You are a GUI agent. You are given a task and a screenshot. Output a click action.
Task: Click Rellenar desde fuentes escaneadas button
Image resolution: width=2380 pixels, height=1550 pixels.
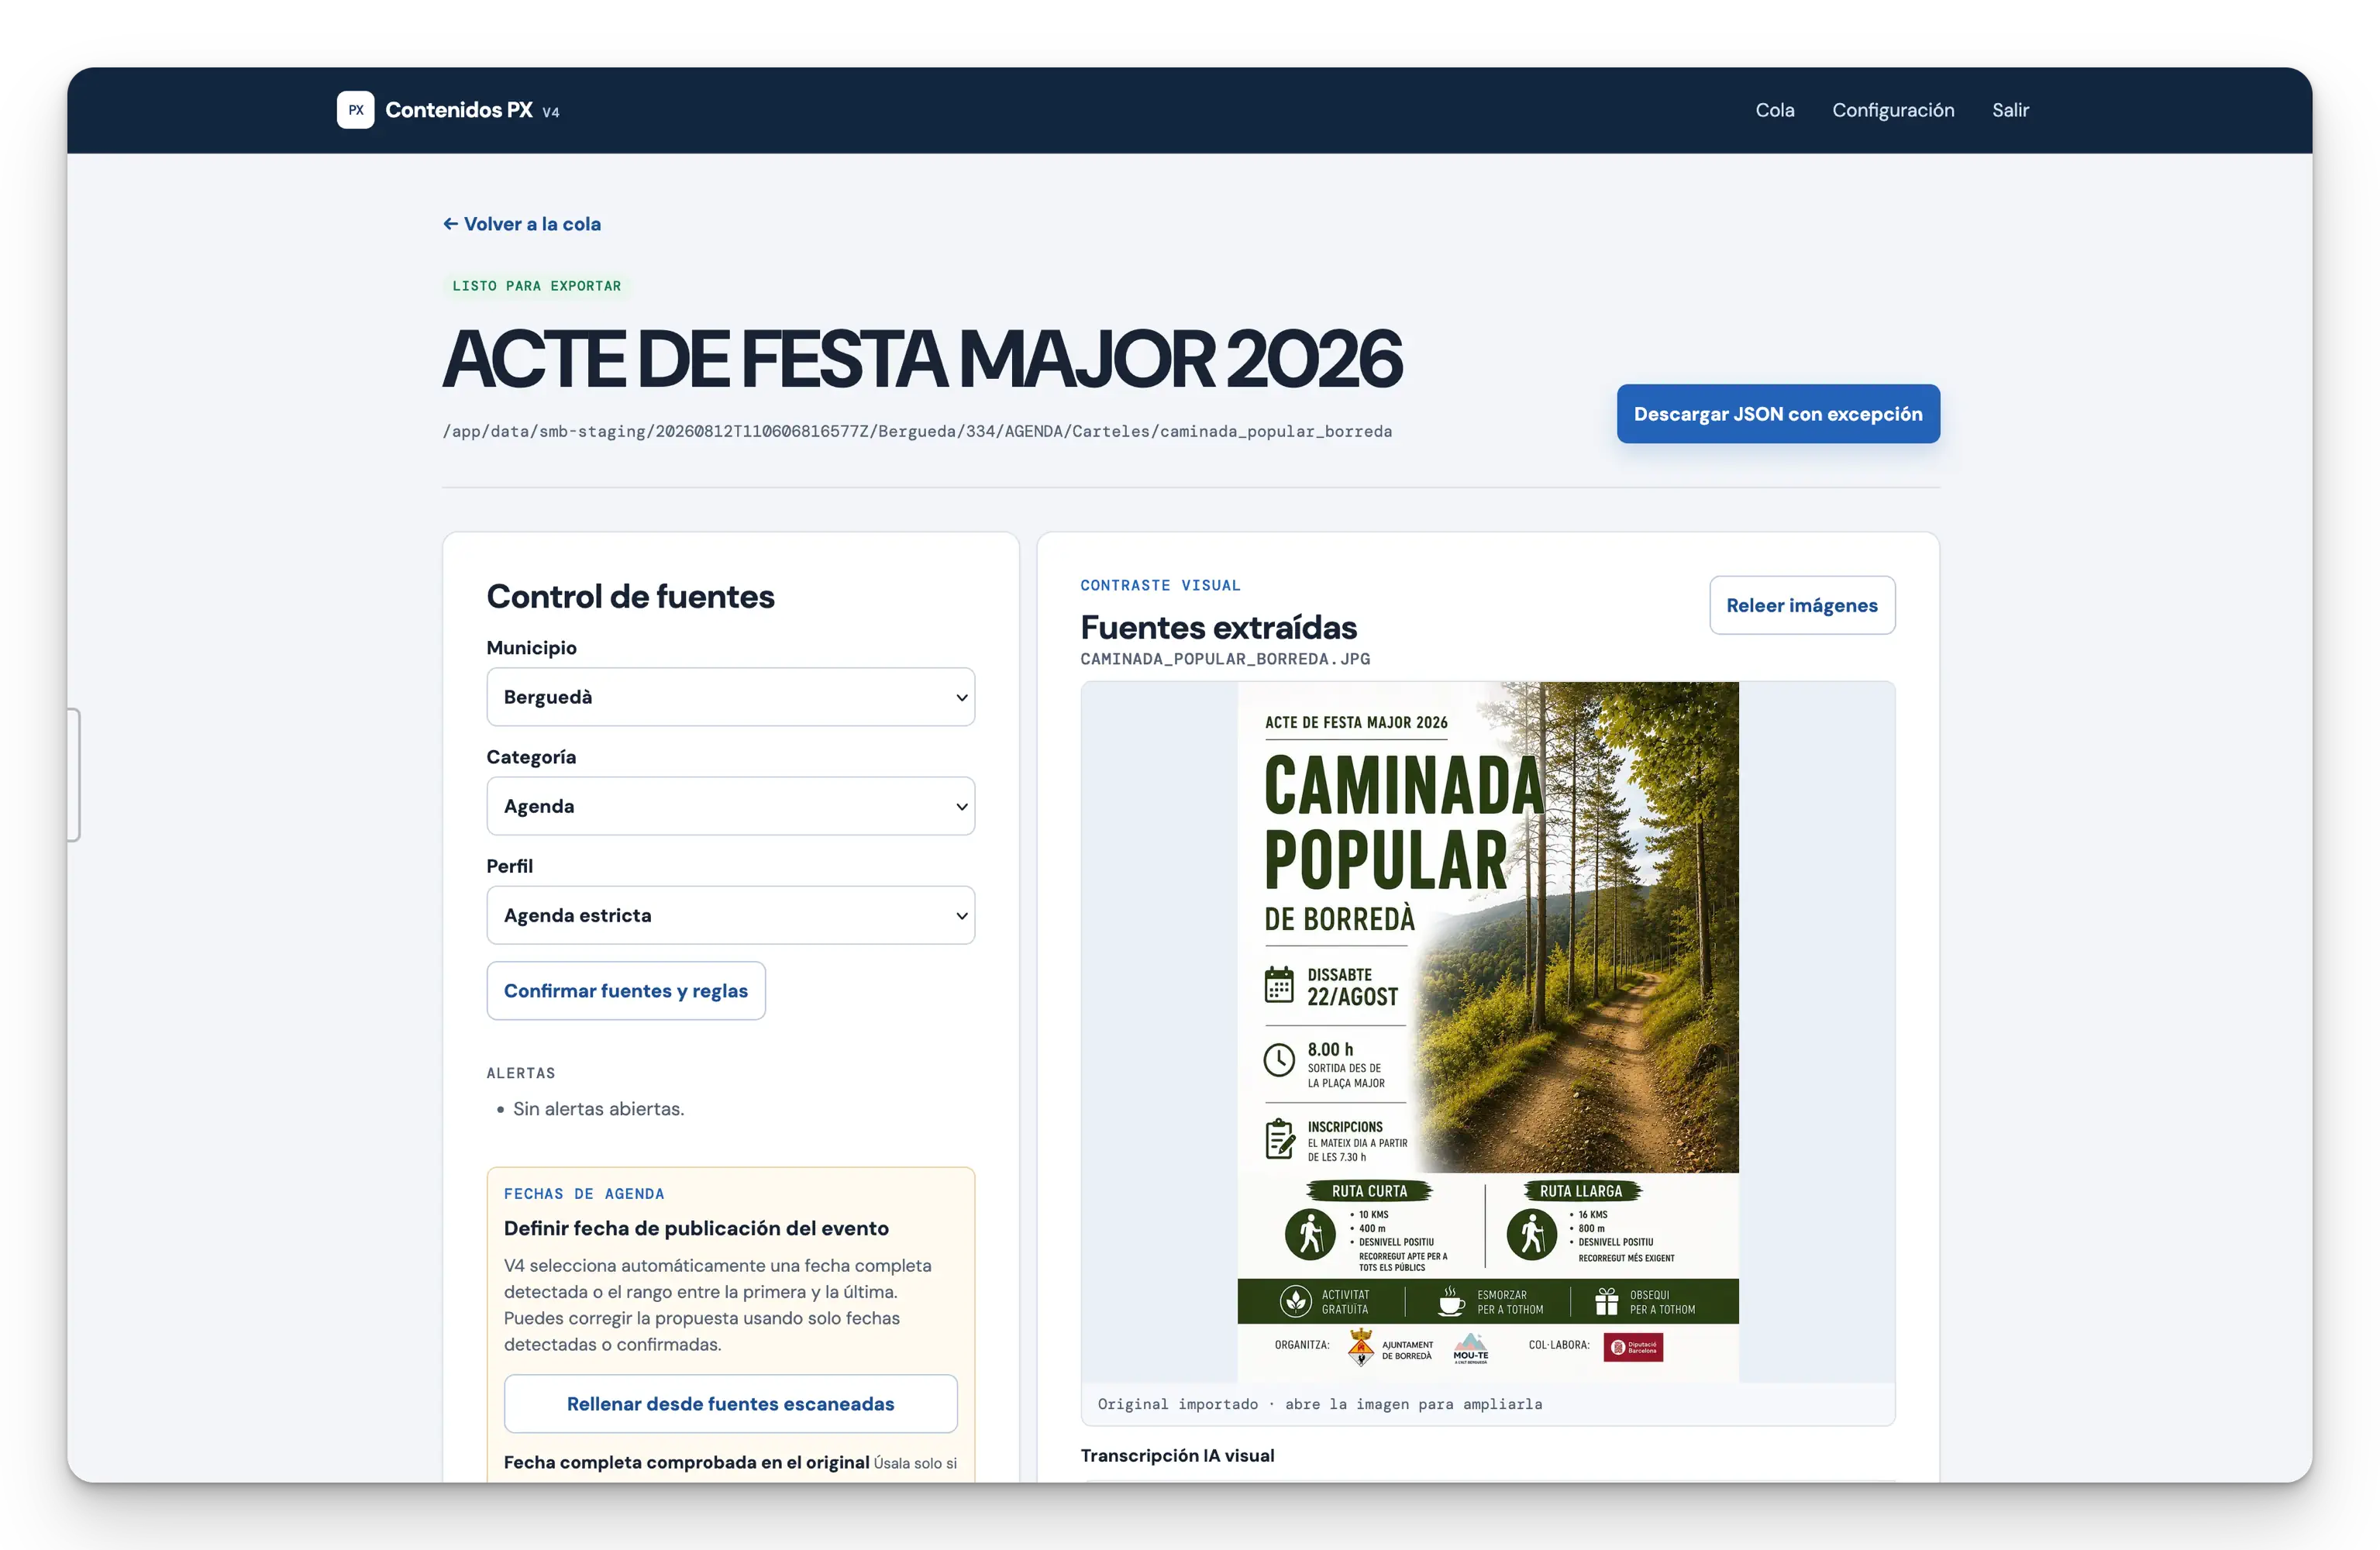pyautogui.click(x=730, y=1404)
